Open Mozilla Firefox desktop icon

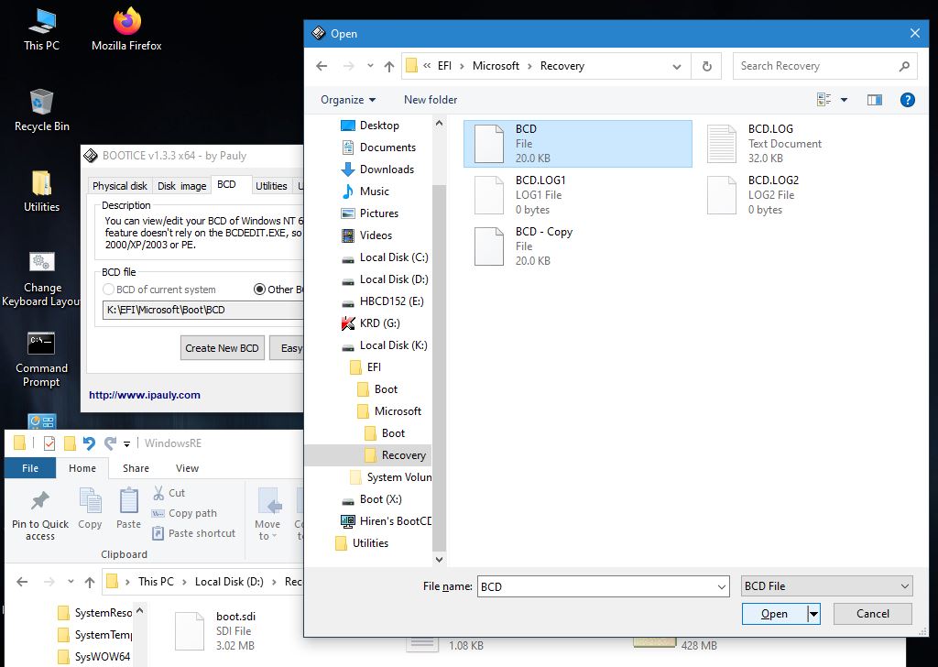[126, 27]
